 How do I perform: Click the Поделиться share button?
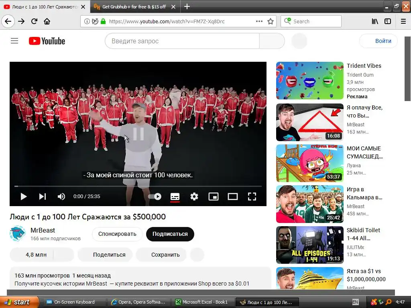tap(106, 255)
